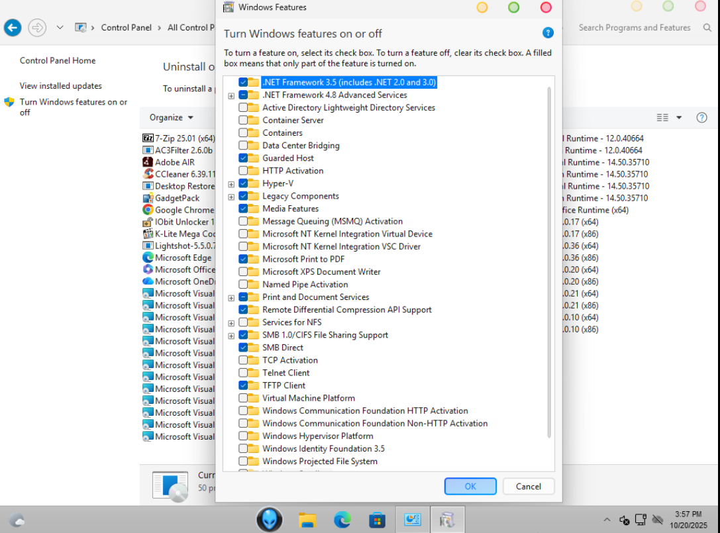Cancel the Windows Features dialog
This screenshot has width=720, height=533.
[528, 486]
